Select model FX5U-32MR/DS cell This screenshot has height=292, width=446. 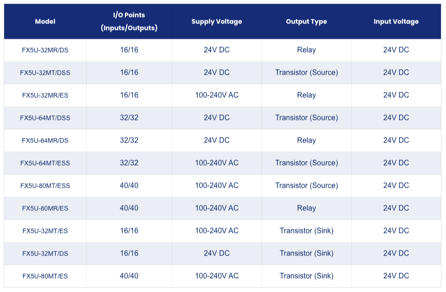coord(45,50)
